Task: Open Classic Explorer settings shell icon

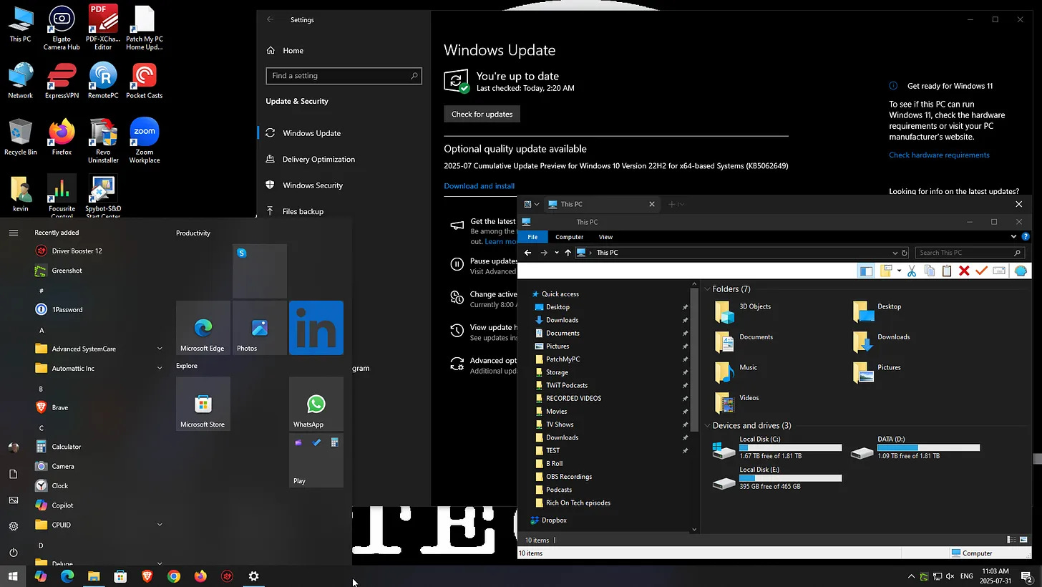Action: tap(1021, 271)
